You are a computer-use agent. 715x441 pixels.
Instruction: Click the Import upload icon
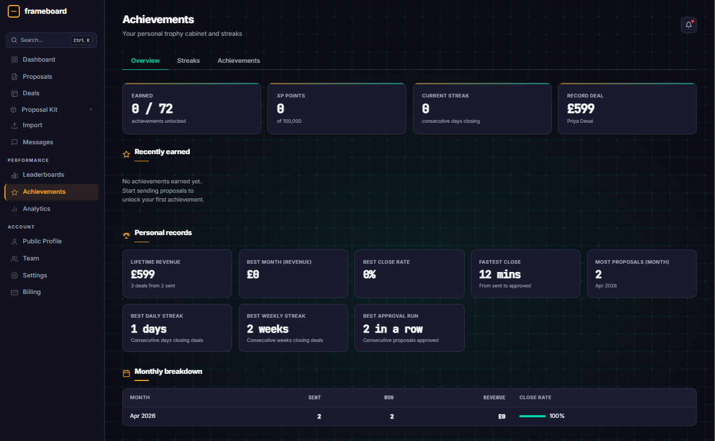(15, 126)
